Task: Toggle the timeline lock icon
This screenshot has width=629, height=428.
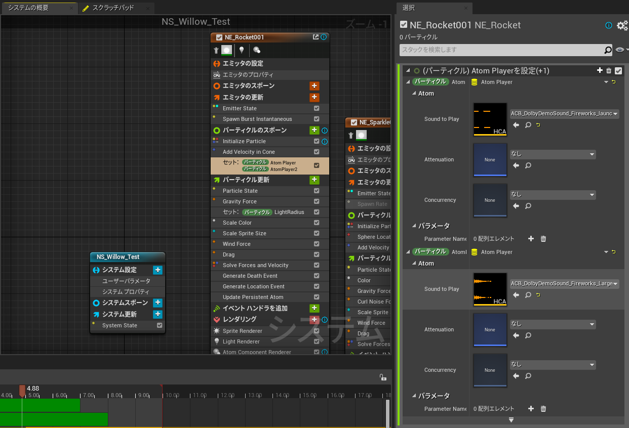Action: pyautogui.click(x=383, y=377)
